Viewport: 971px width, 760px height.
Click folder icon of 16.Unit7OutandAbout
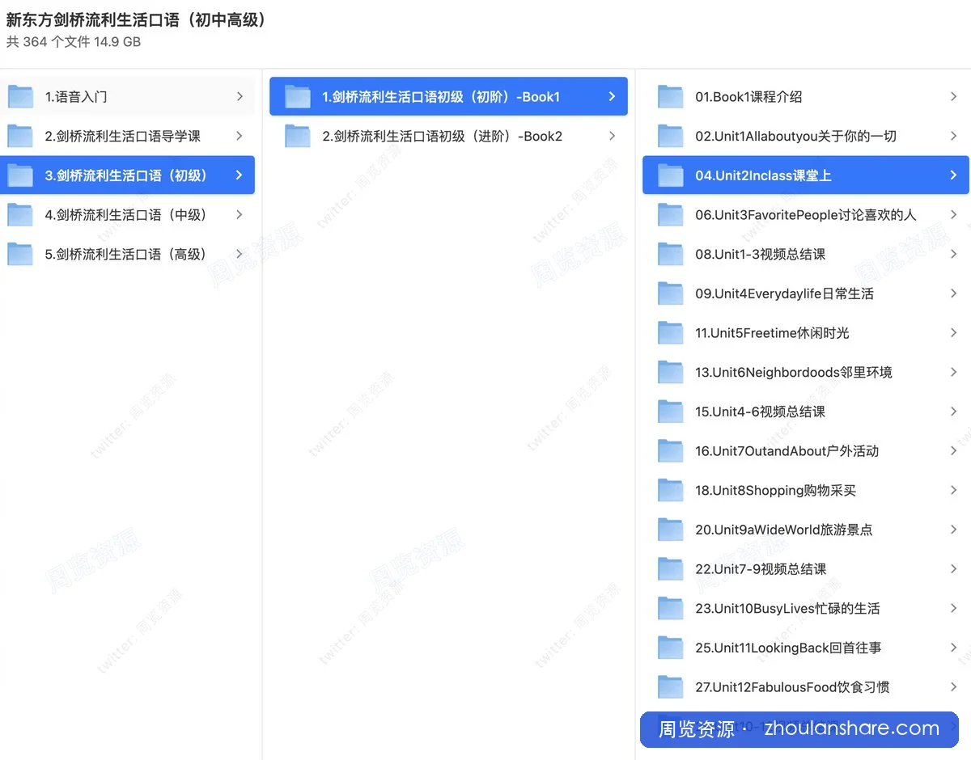point(671,451)
